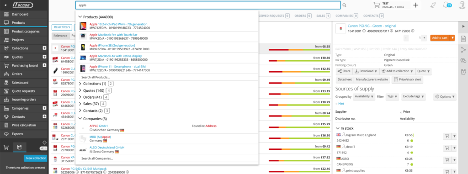
Task: Open sidebar settings gear icon
Action: pos(44,142)
